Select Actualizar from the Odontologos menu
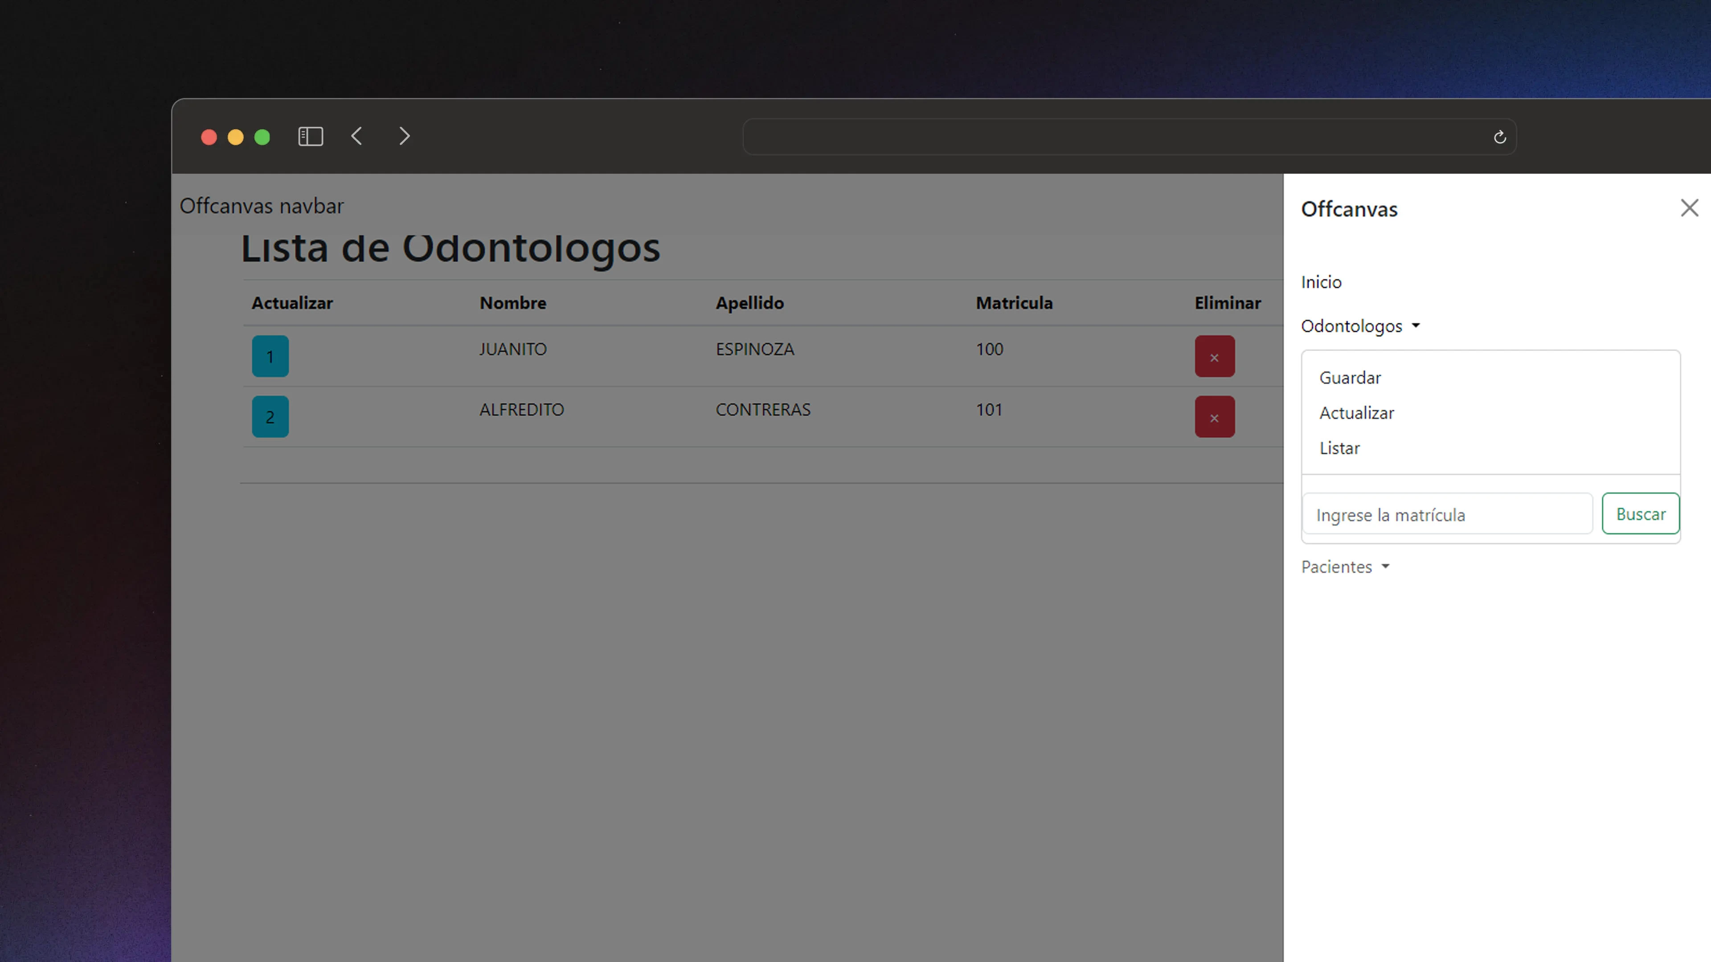The image size is (1711, 962). (x=1356, y=413)
